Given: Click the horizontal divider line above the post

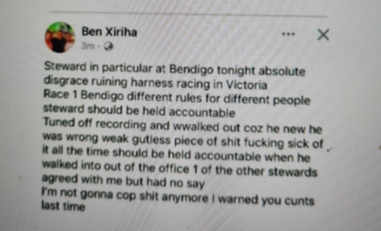Looking at the screenshot, I should [x=188, y=14].
